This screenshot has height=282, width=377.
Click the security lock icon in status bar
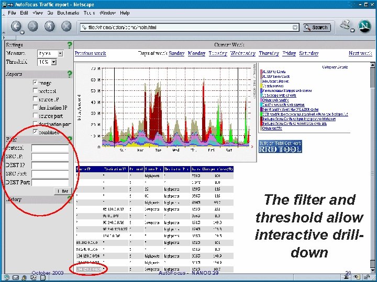(x=367, y=277)
